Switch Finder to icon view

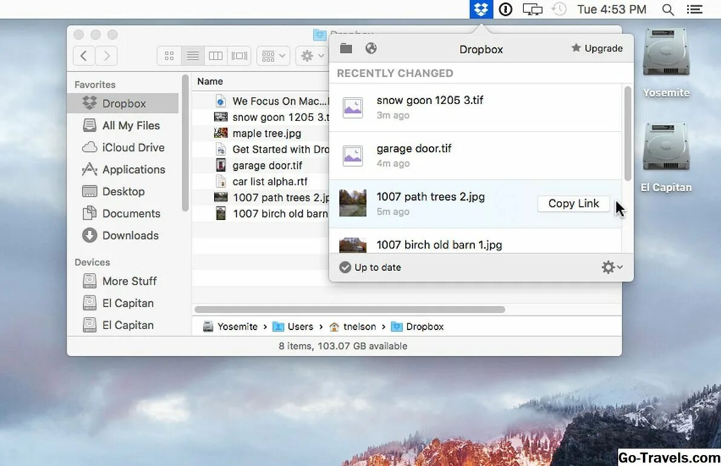click(169, 56)
